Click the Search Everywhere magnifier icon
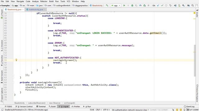The width and height of the screenshot is (199, 111). coord(193,6)
